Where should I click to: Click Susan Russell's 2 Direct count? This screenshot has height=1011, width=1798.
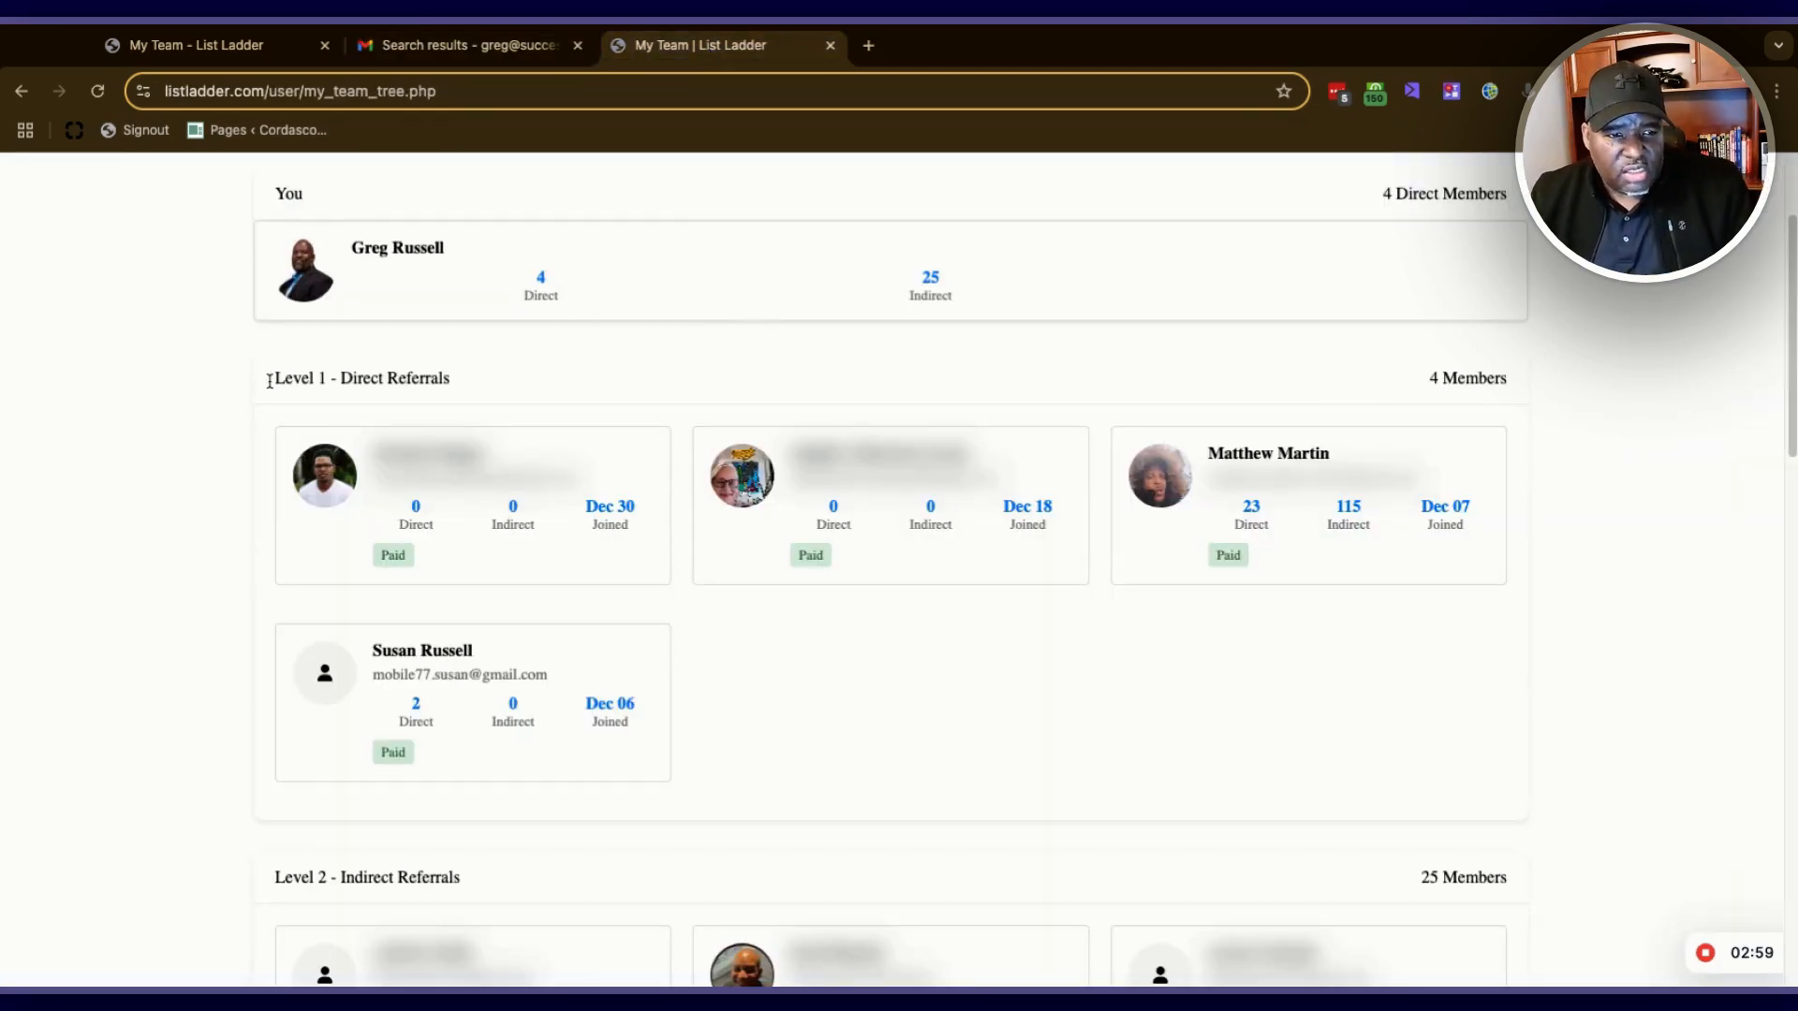[x=416, y=703]
